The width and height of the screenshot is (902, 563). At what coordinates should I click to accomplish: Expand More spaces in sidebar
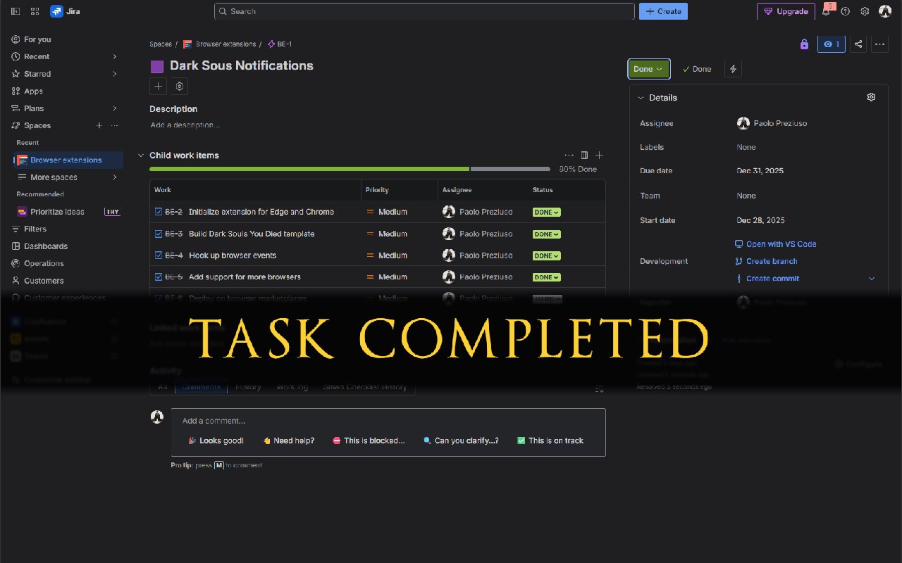[115, 177]
